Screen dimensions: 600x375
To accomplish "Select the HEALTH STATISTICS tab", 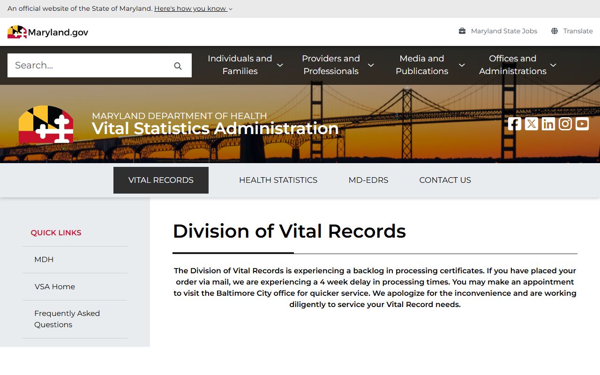I will point(278,180).
